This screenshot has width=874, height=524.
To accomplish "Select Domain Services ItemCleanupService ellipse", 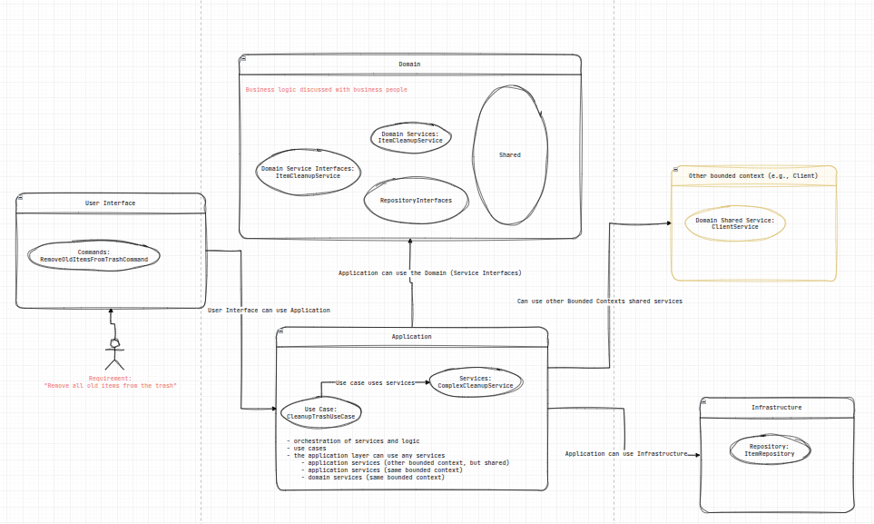I will tap(411, 137).
